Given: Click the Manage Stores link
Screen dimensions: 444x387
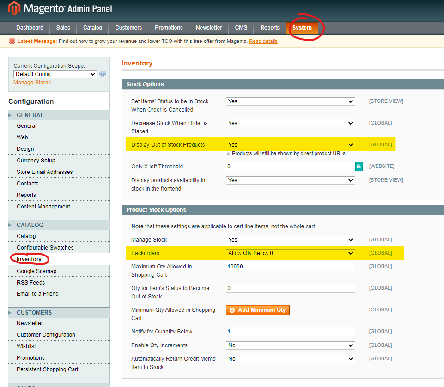Looking at the screenshot, I should (x=32, y=83).
